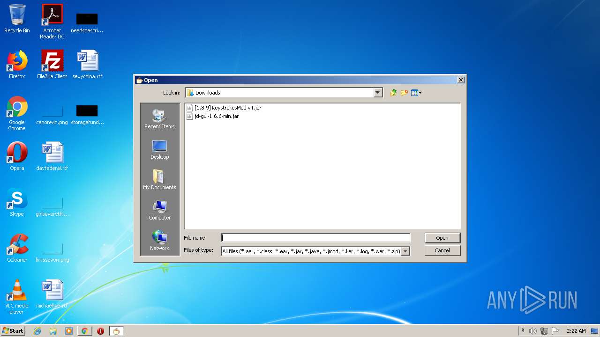Screen dimensions: 600x337
Task: Open Internet Explorer from taskbar
Action: click(x=37, y=331)
